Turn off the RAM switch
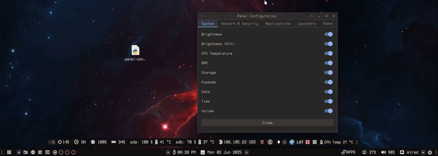 (328, 63)
